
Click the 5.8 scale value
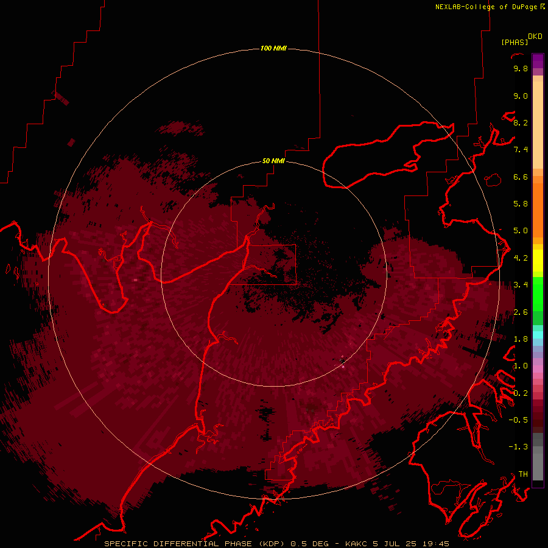[521, 204]
